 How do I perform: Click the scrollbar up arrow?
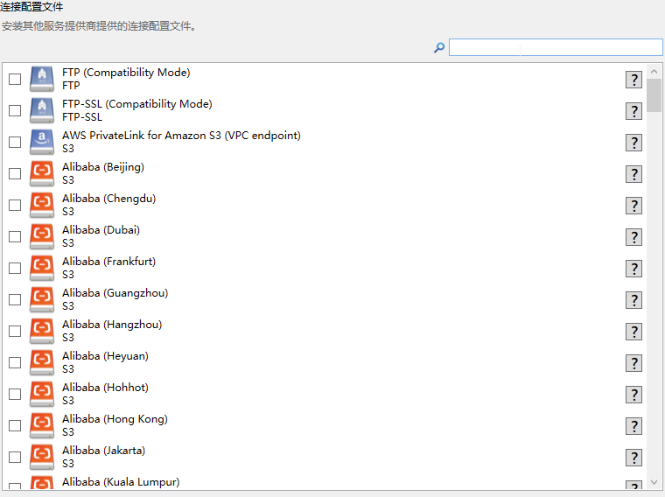point(654,71)
